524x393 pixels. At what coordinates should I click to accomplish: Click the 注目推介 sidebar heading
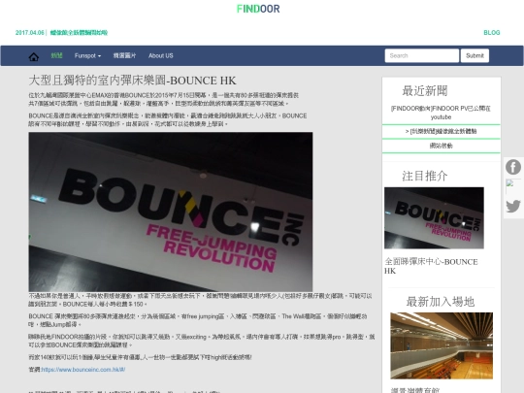pos(425,176)
